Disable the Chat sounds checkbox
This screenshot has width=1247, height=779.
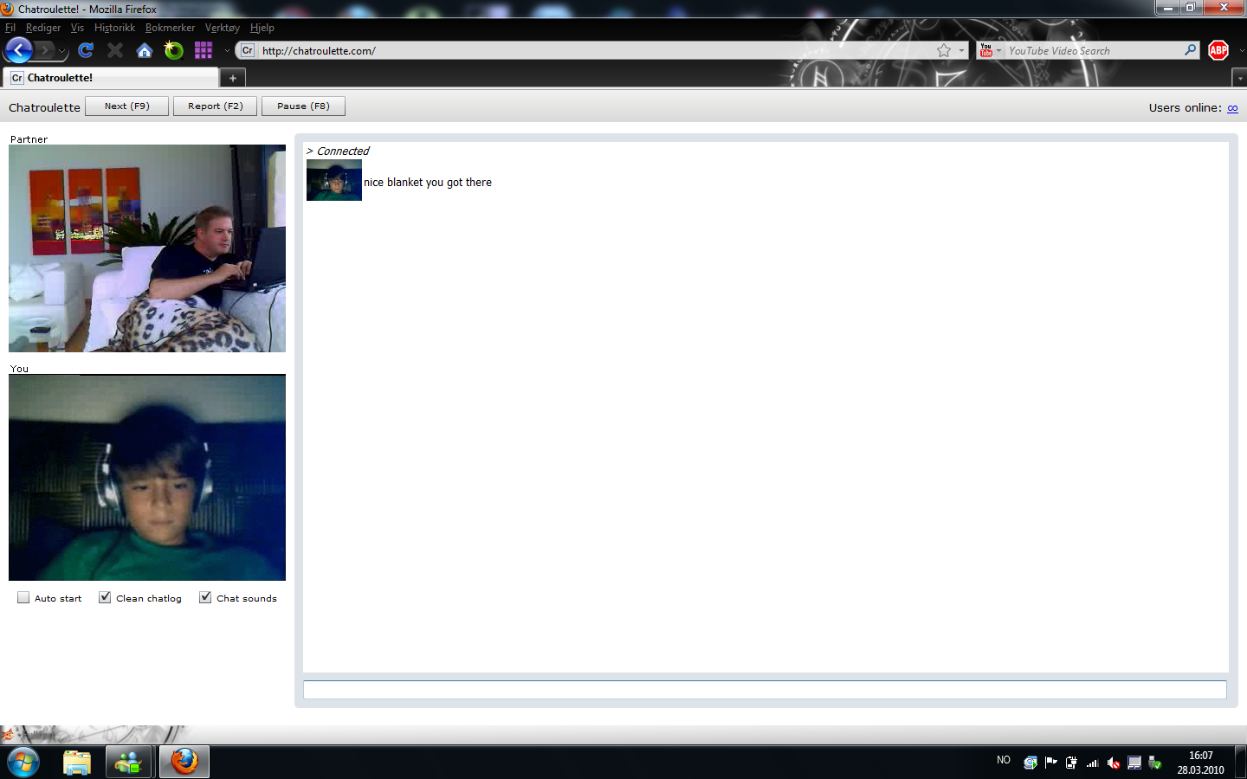pos(205,597)
